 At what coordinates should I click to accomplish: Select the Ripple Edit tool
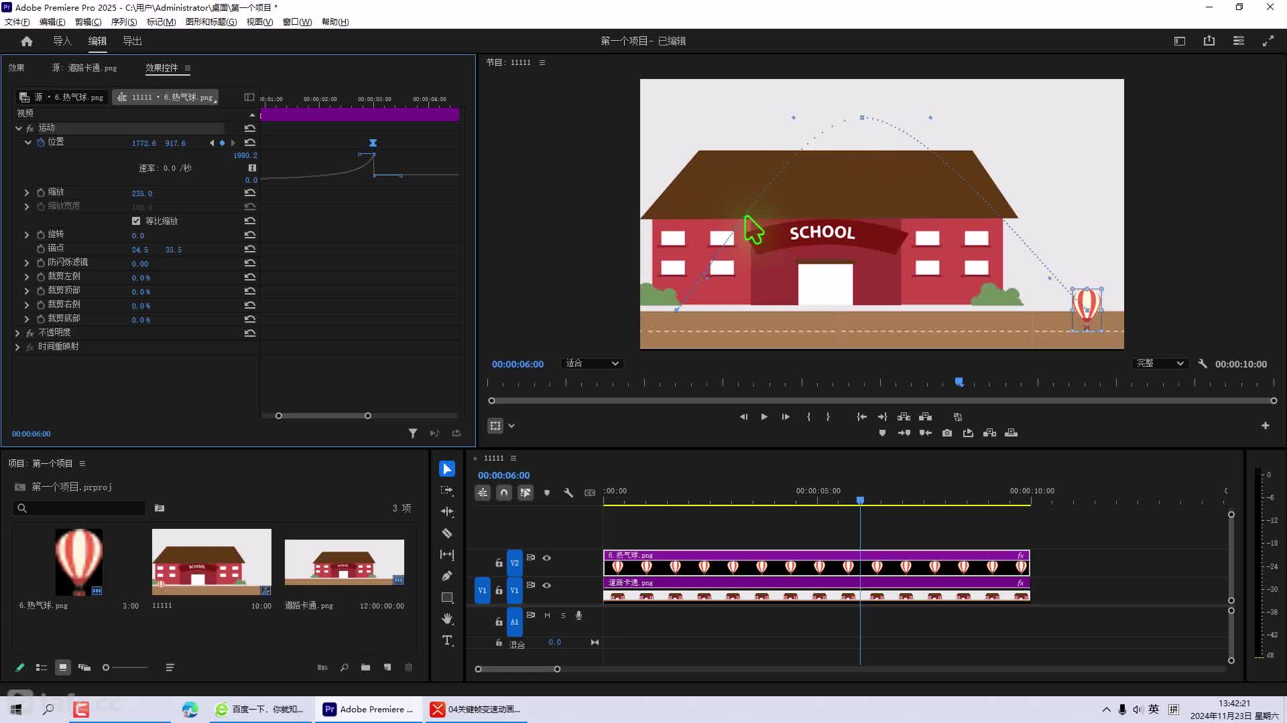(x=447, y=512)
